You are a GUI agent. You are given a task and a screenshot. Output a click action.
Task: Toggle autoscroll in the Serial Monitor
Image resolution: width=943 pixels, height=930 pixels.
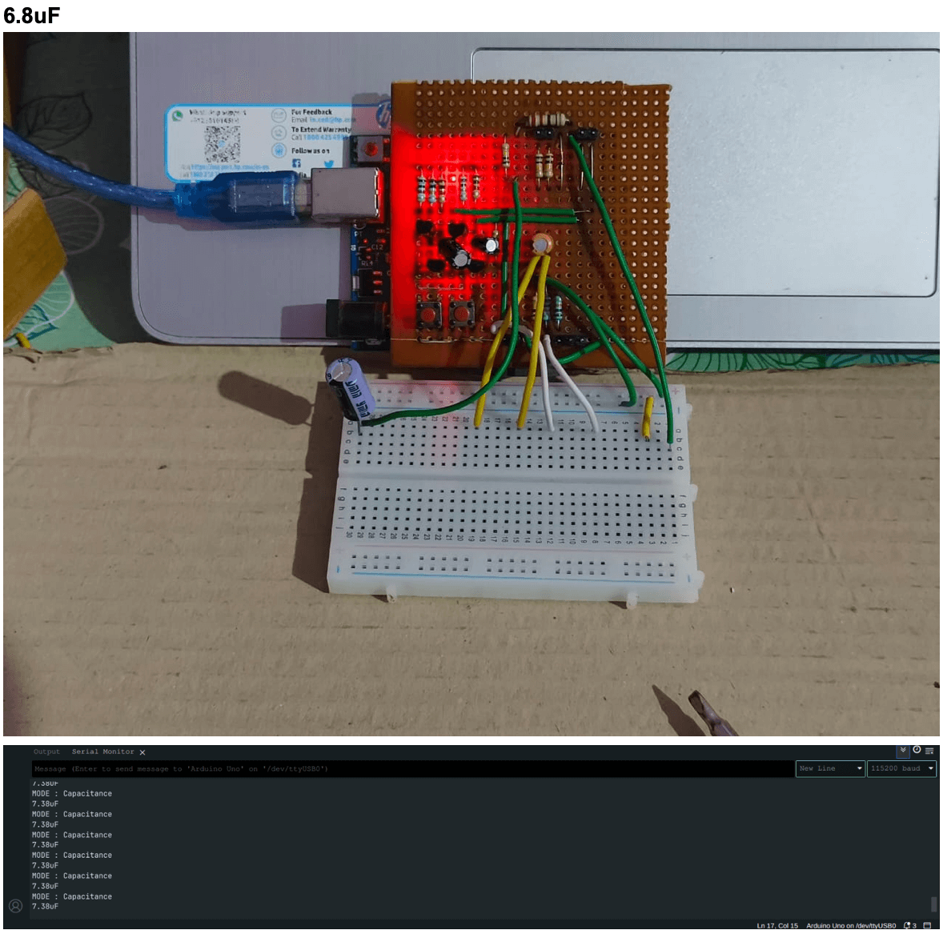click(903, 751)
